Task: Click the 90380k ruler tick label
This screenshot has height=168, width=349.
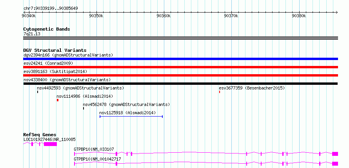Action: coord(299,16)
